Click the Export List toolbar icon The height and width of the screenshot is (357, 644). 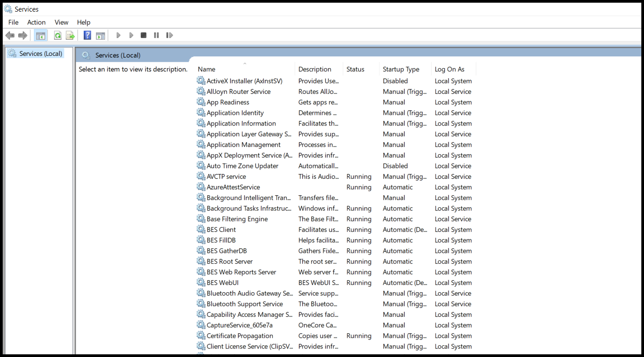coord(70,35)
